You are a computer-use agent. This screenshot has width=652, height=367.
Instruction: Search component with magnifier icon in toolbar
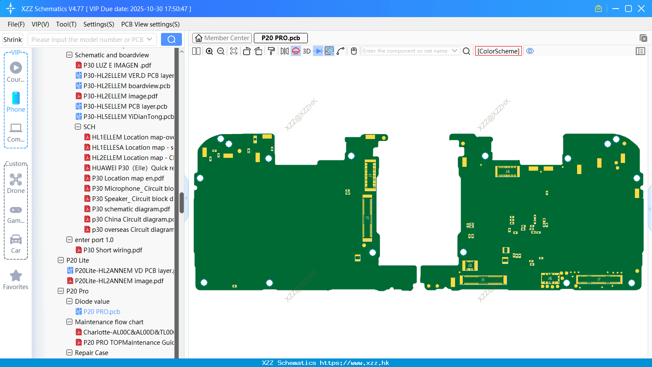467,51
